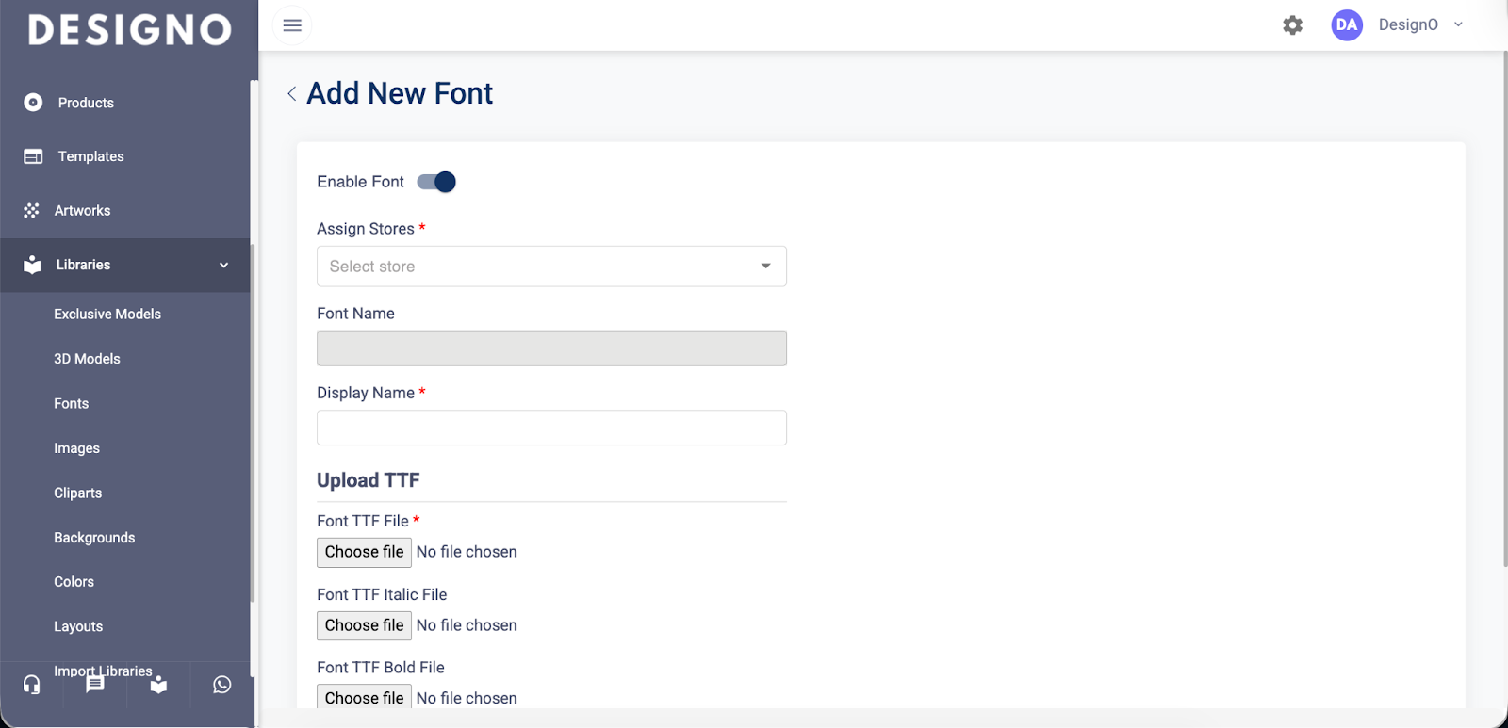The width and height of the screenshot is (1508, 728).
Task: Click the WhatsApp icon in bottom bar
Action: tap(221, 685)
